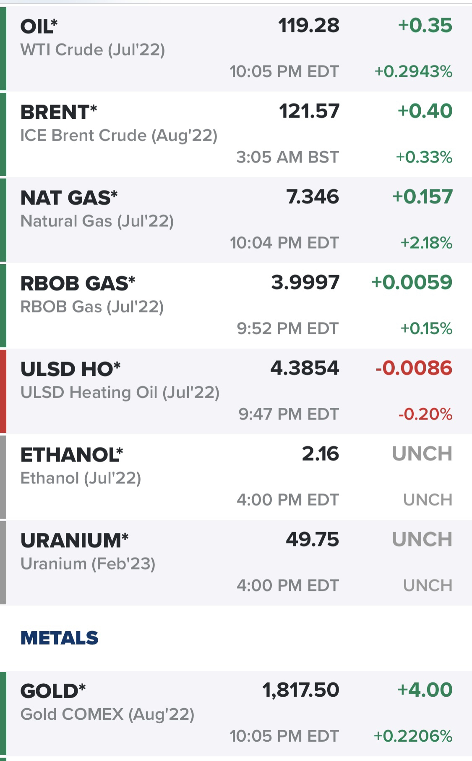This screenshot has height=761, width=472.
Task: Click the ULSD Heating Oil (Jul'22) subtitle
Action: coord(120,392)
